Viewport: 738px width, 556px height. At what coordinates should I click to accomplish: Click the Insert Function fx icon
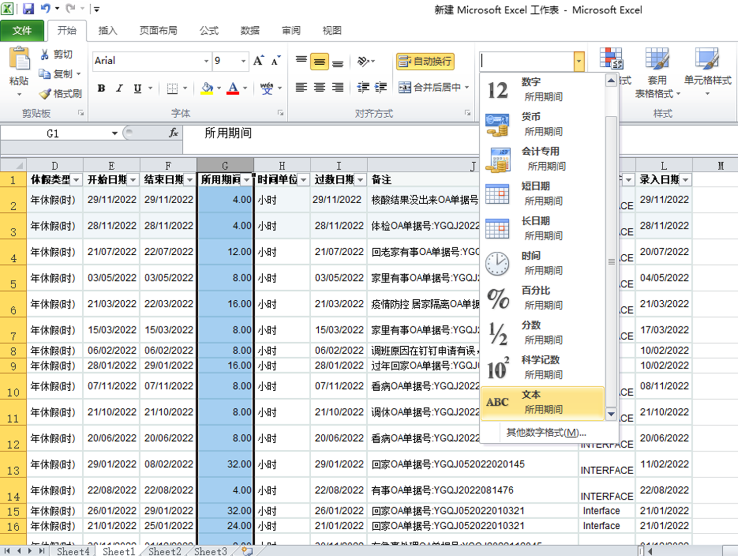pos(173,133)
